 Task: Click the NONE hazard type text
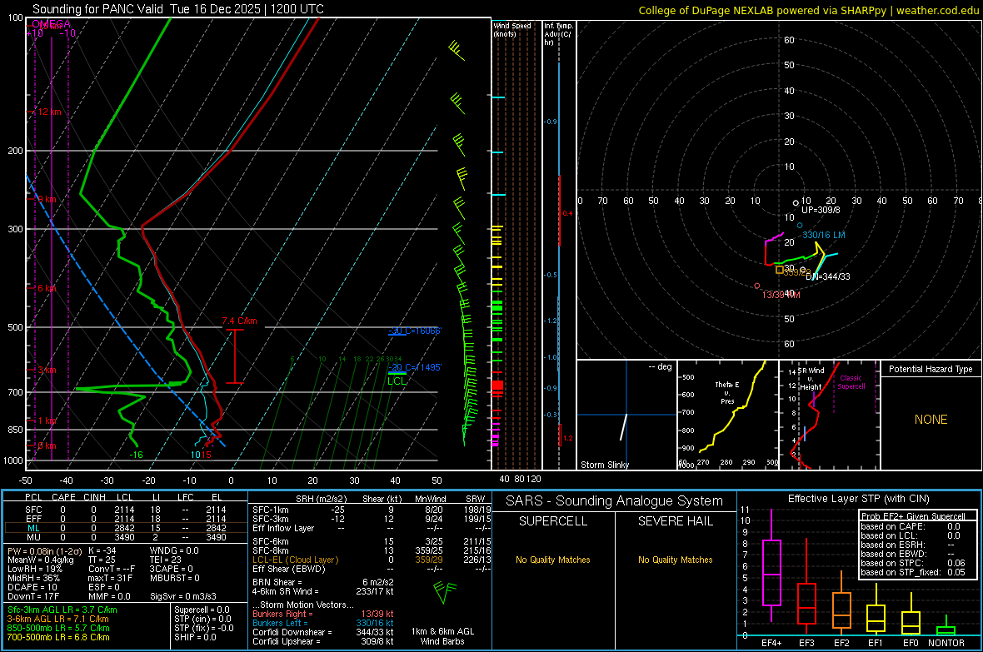pyautogui.click(x=931, y=420)
